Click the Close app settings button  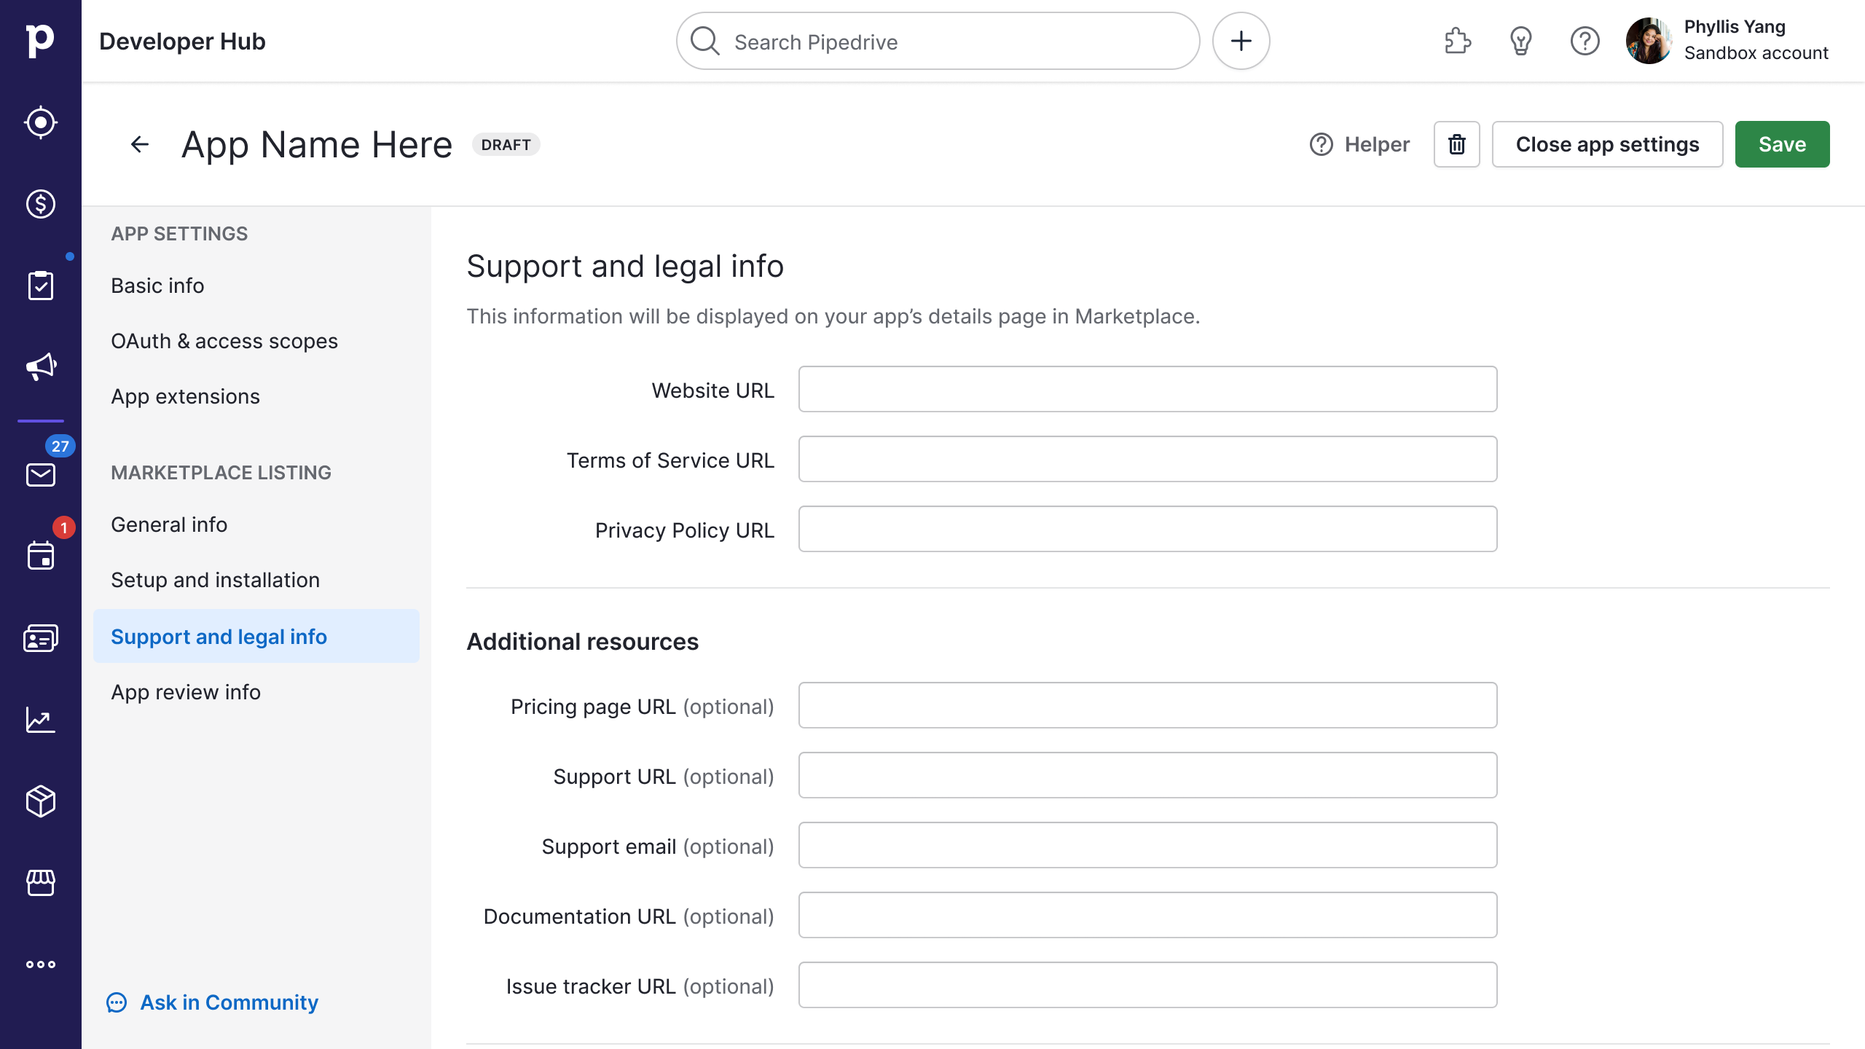click(1606, 144)
